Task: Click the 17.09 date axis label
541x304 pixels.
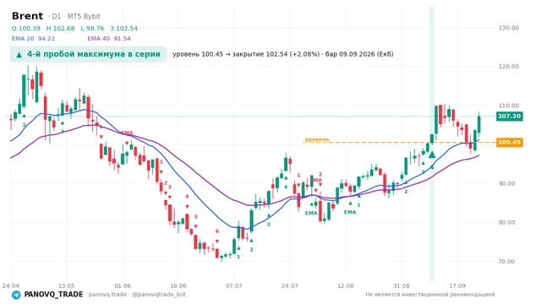Action: click(457, 285)
